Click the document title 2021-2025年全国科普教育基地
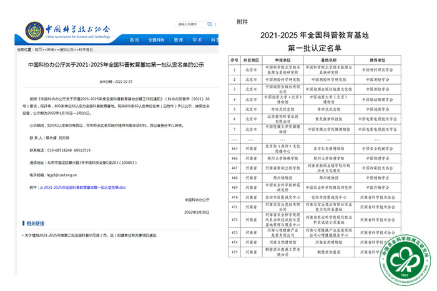This screenshot has width=437, height=291. (x=315, y=36)
